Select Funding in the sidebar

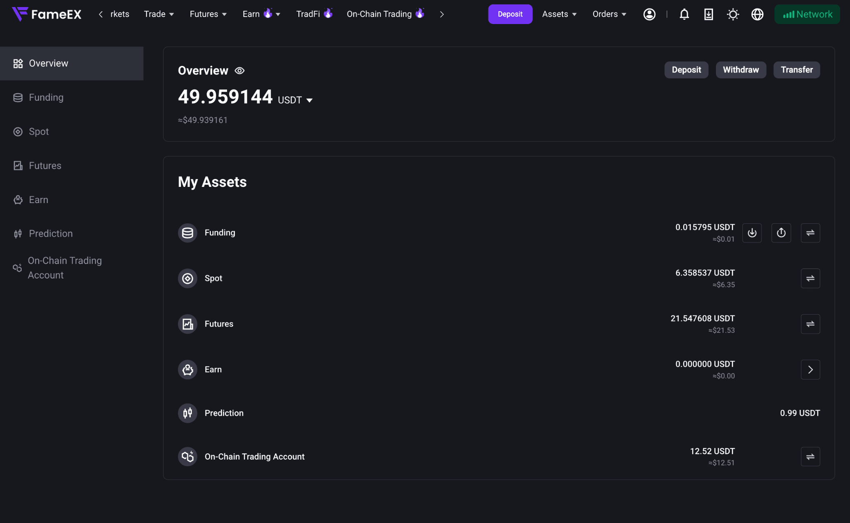pos(72,97)
